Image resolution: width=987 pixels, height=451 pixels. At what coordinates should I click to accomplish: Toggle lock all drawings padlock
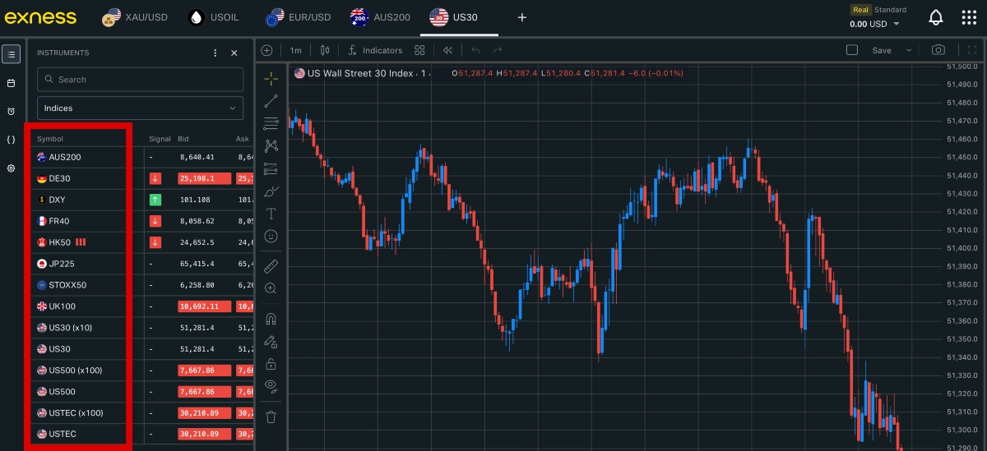[x=271, y=363]
